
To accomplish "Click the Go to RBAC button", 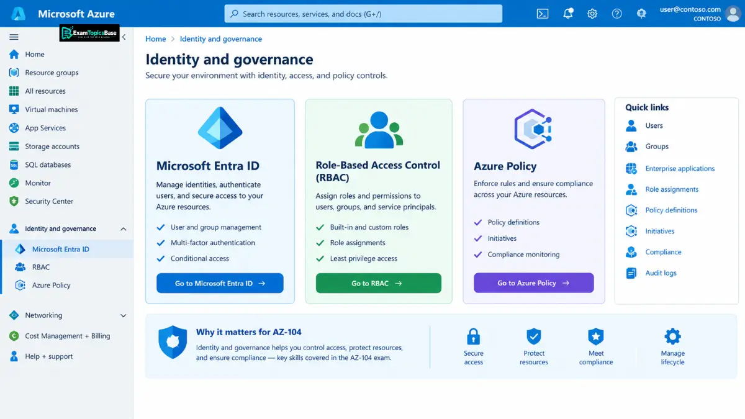I will 379,283.
